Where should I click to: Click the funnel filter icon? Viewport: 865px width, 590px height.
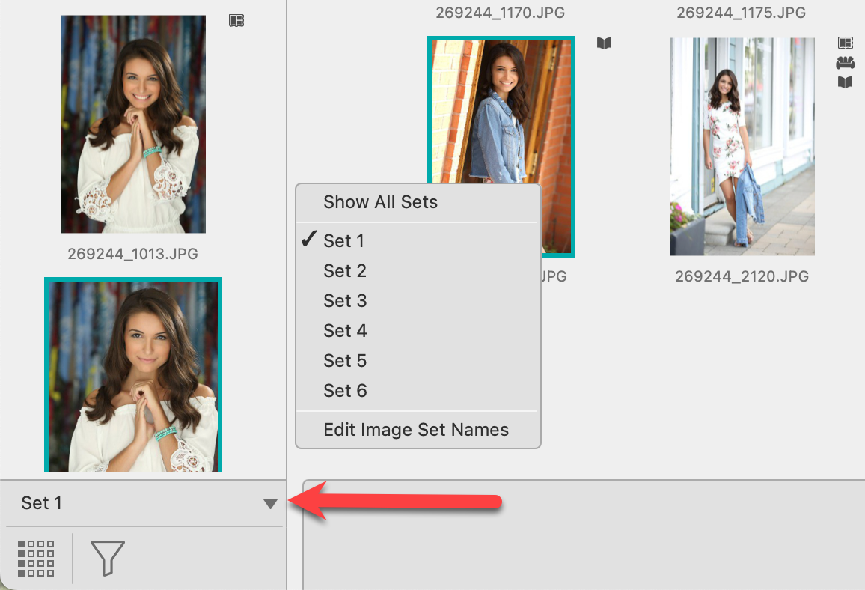pyautogui.click(x=107, y=559)
